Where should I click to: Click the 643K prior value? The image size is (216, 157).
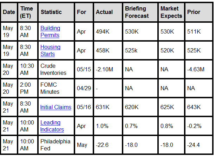[x=194, y=107]
